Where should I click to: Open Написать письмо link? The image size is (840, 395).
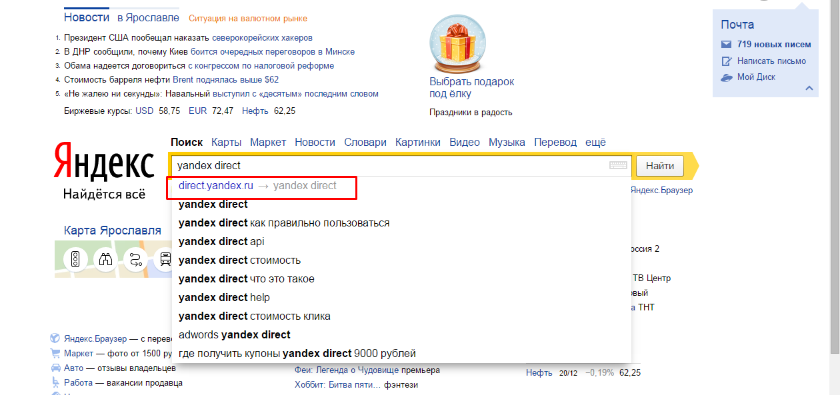pos(771,61)
